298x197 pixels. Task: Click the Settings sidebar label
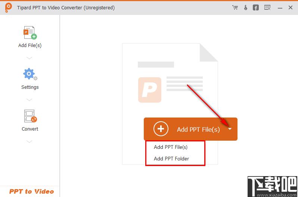click(x=30, y=87)
